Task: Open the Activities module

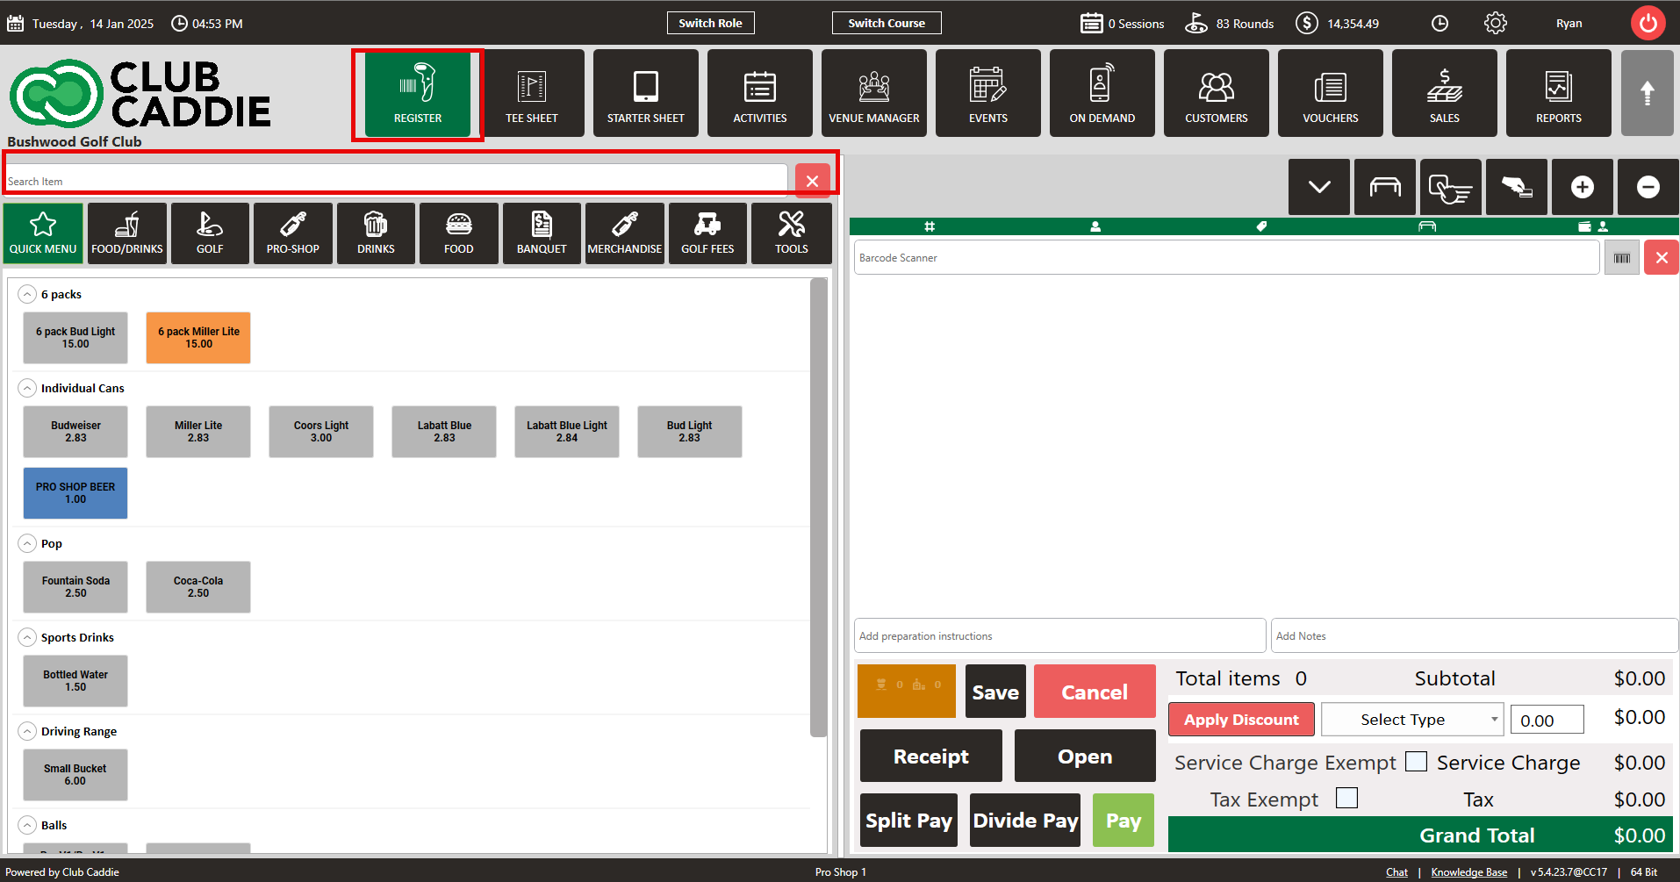Action: pos(760,93)
